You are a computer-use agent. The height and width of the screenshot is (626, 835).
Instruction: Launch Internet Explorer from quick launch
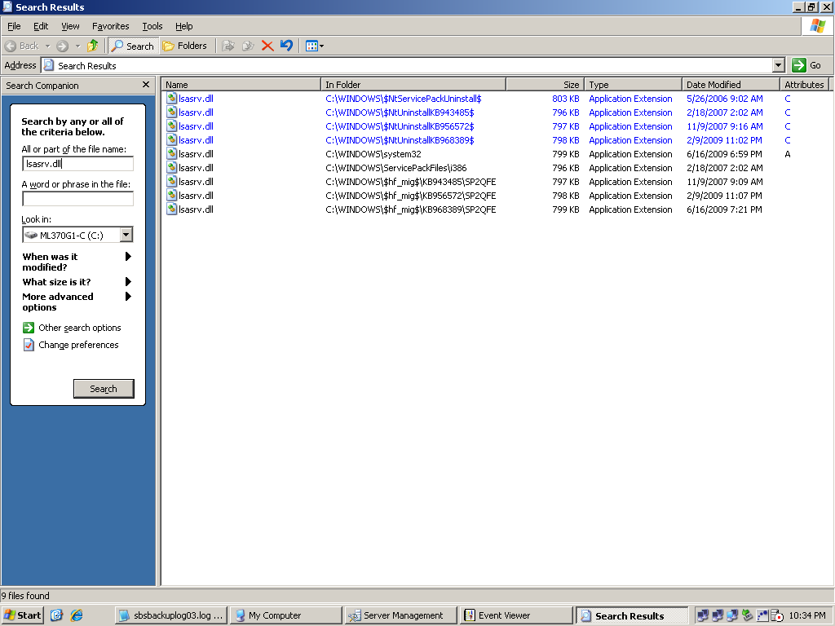pyautogui.click(x=77, y=615)
